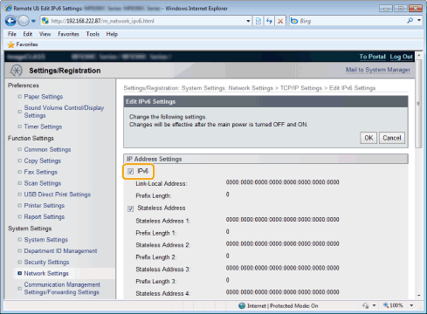Click the address bar site icon
Screen dimensions: 427x314
point(45,21)
